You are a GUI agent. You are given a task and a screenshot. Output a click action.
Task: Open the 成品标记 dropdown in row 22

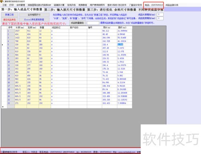pyautogui.click(x=52, y=103)
